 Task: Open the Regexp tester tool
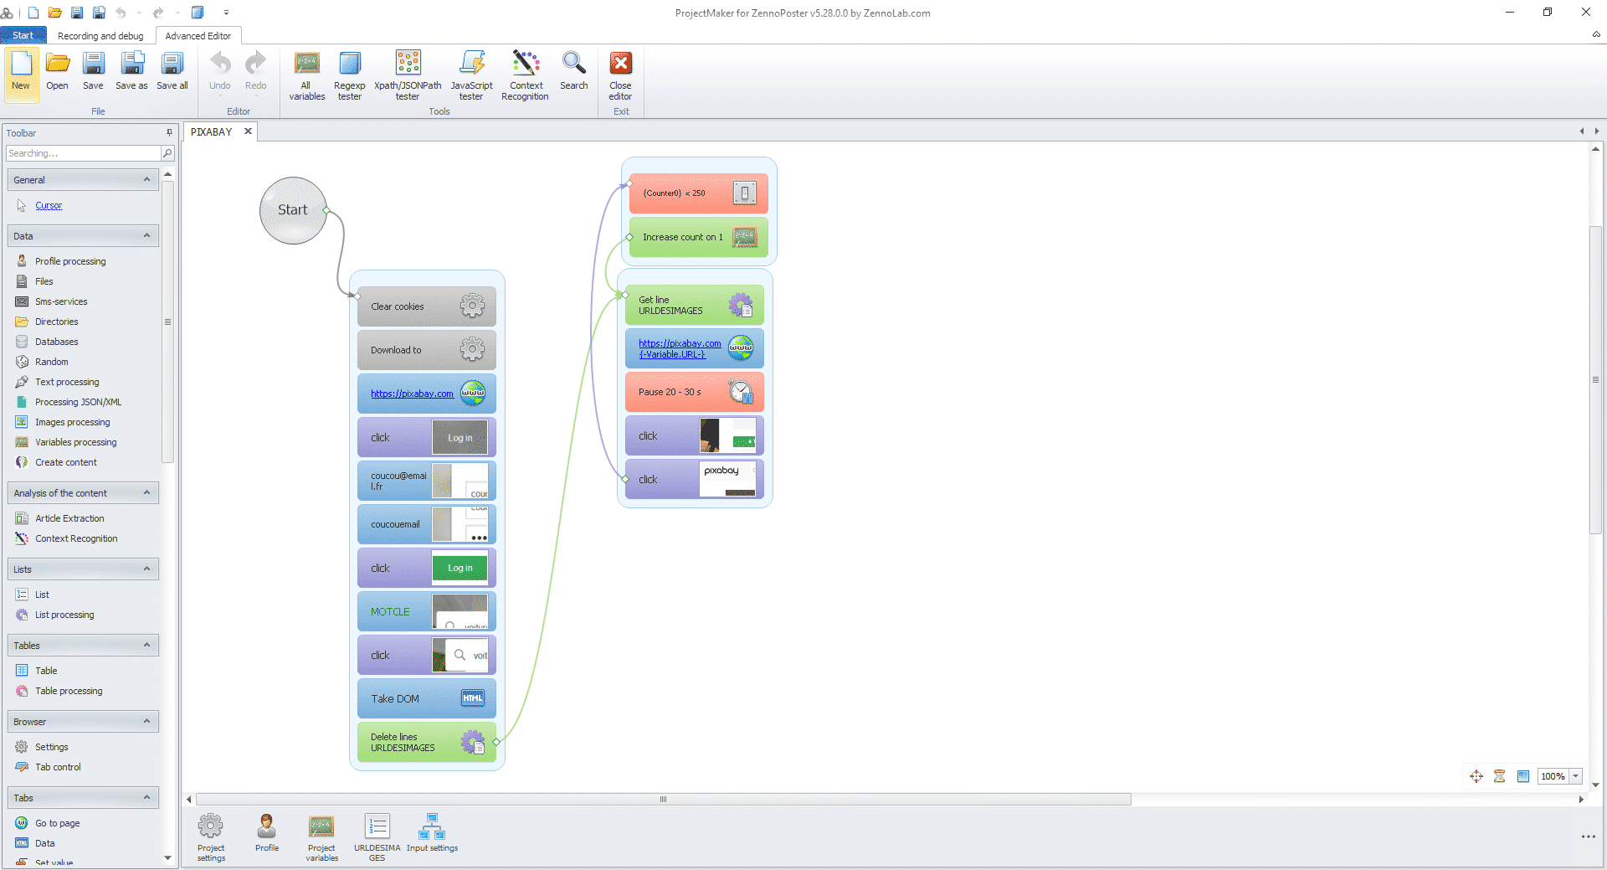tap(349, 75)
